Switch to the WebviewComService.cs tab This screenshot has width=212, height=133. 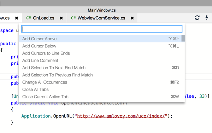tap(101, 18)
